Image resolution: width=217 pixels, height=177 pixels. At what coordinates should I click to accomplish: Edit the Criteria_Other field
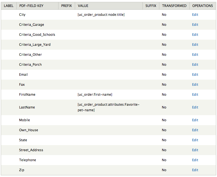click(195, 54)
